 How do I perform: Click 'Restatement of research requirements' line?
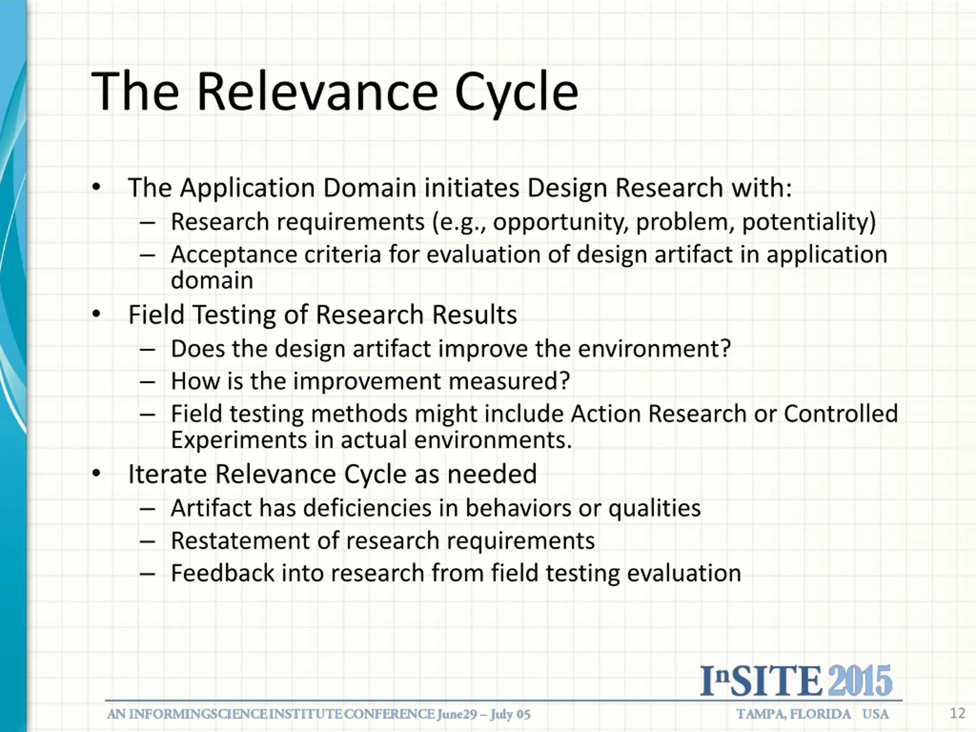coord(382,541)
